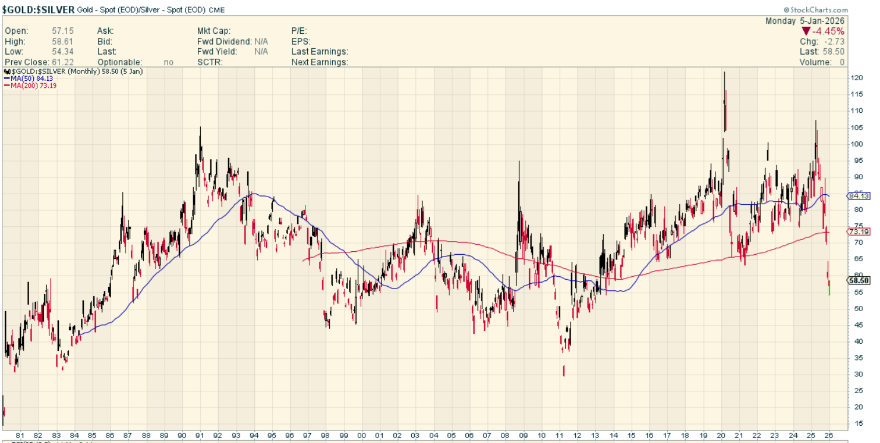Click the 73.19 red price tag on axis
The height and width of the screenshot is (443, 880).
[x=859, y=232]
